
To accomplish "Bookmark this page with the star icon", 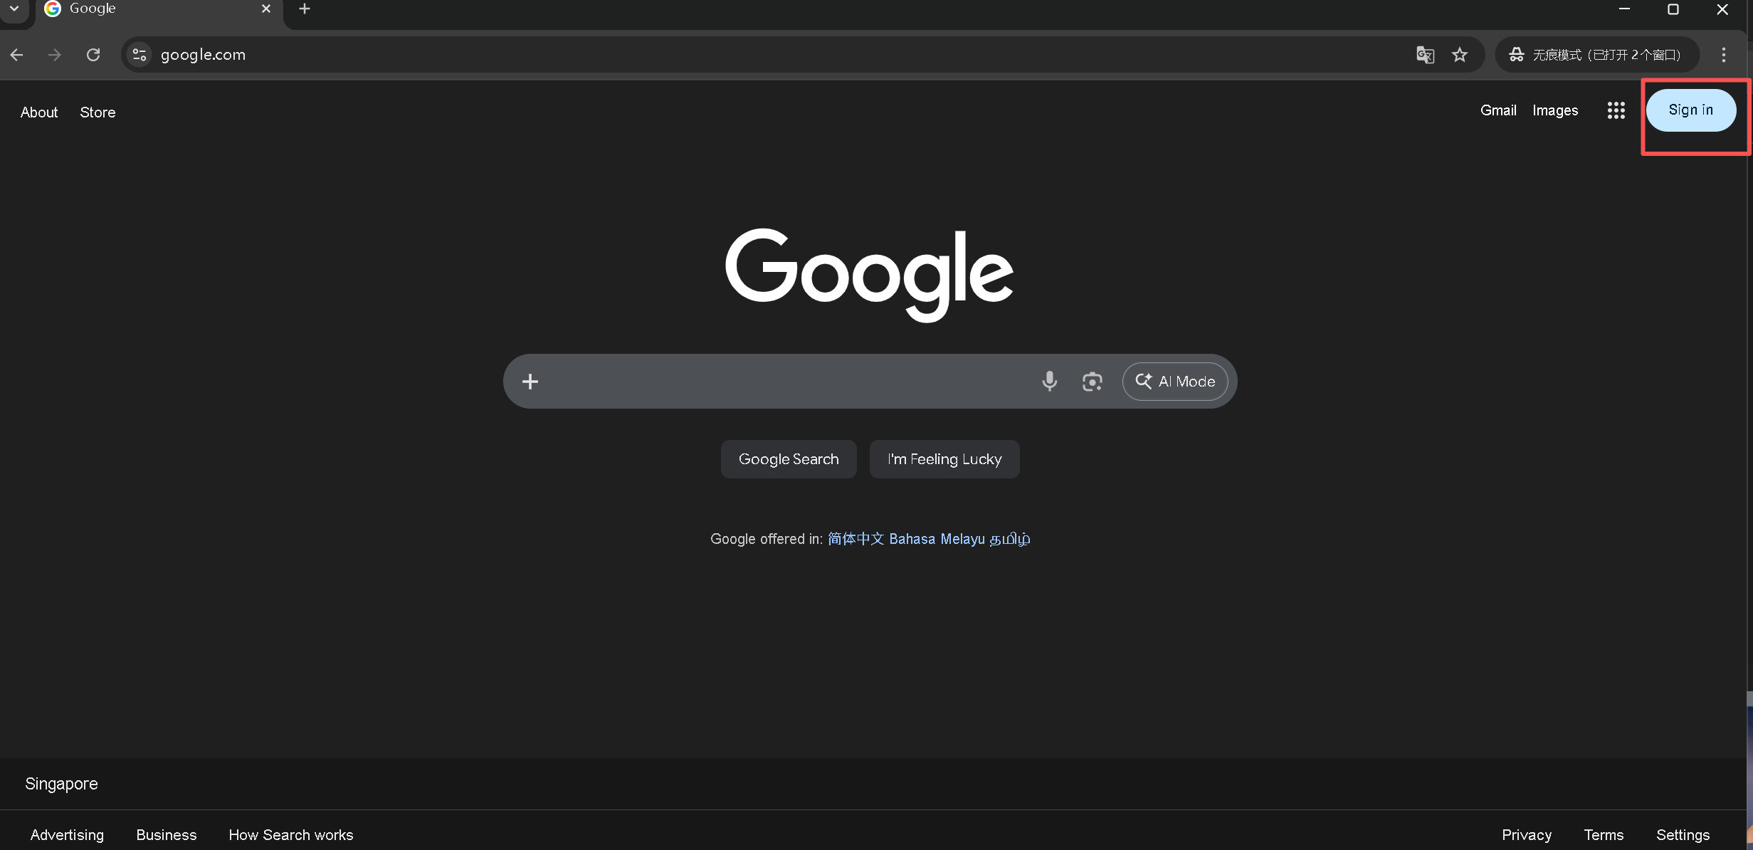I will pyautogui.click(x=1460, y=55).
